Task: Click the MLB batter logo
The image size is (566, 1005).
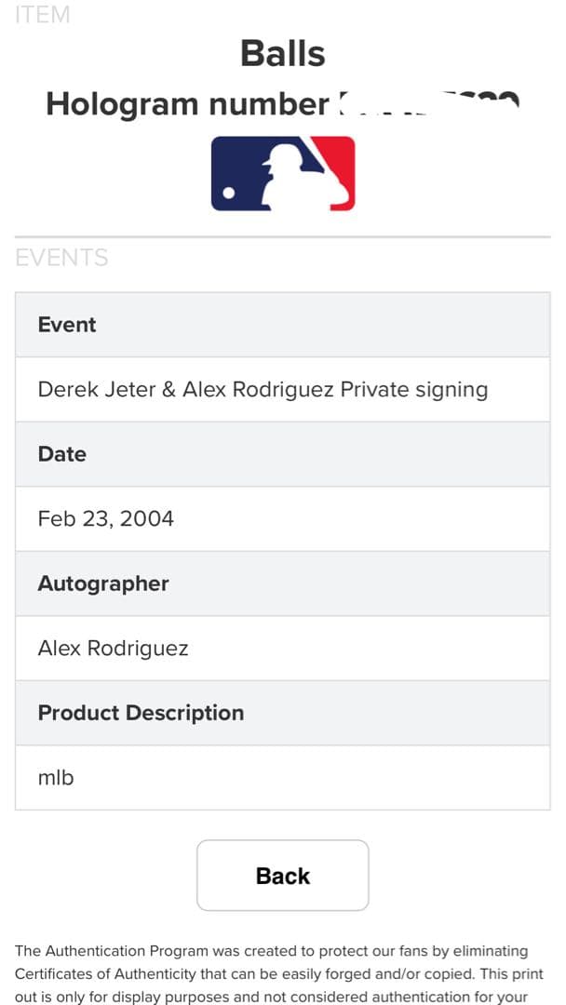Action: pyautogui.click(x=283, y=173)
